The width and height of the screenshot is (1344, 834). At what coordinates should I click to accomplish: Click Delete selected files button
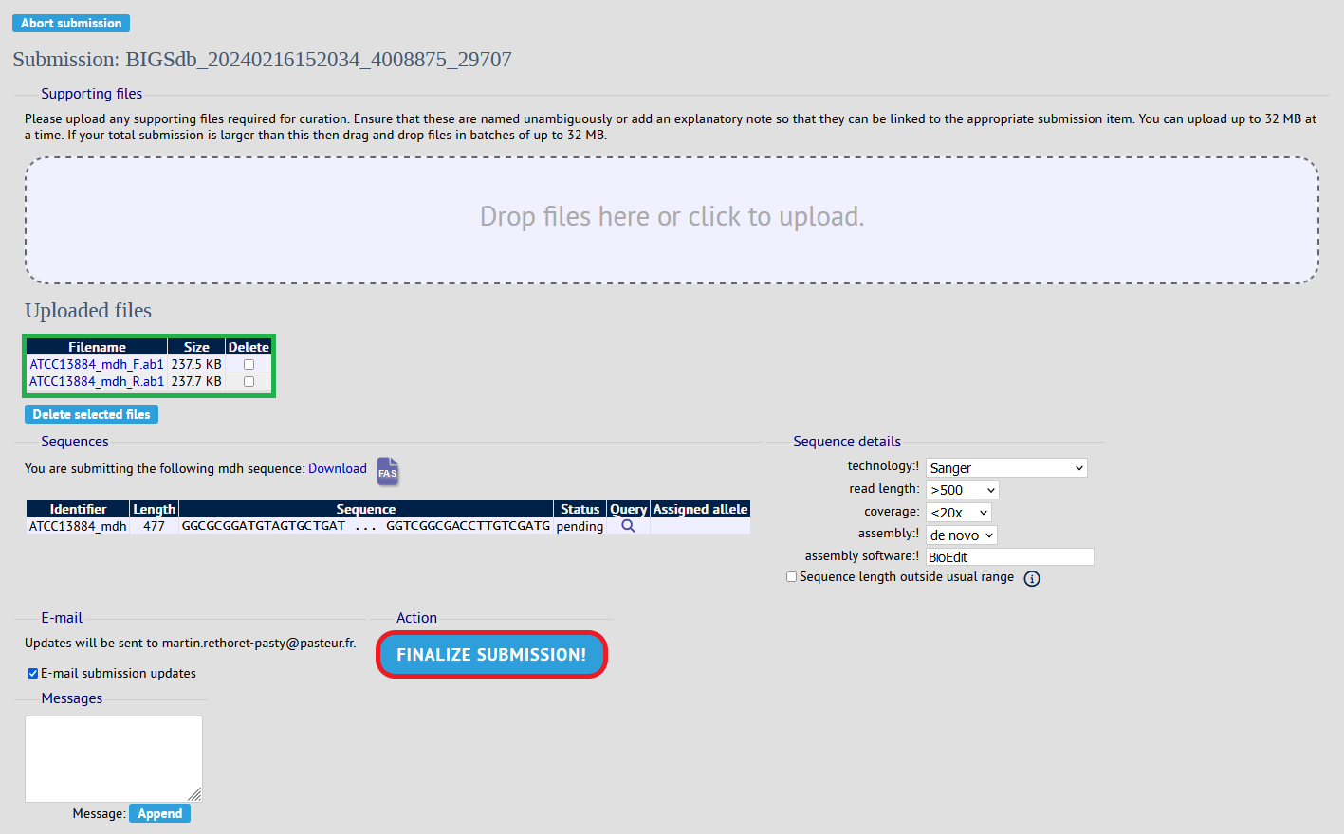[x=91, y=414]
